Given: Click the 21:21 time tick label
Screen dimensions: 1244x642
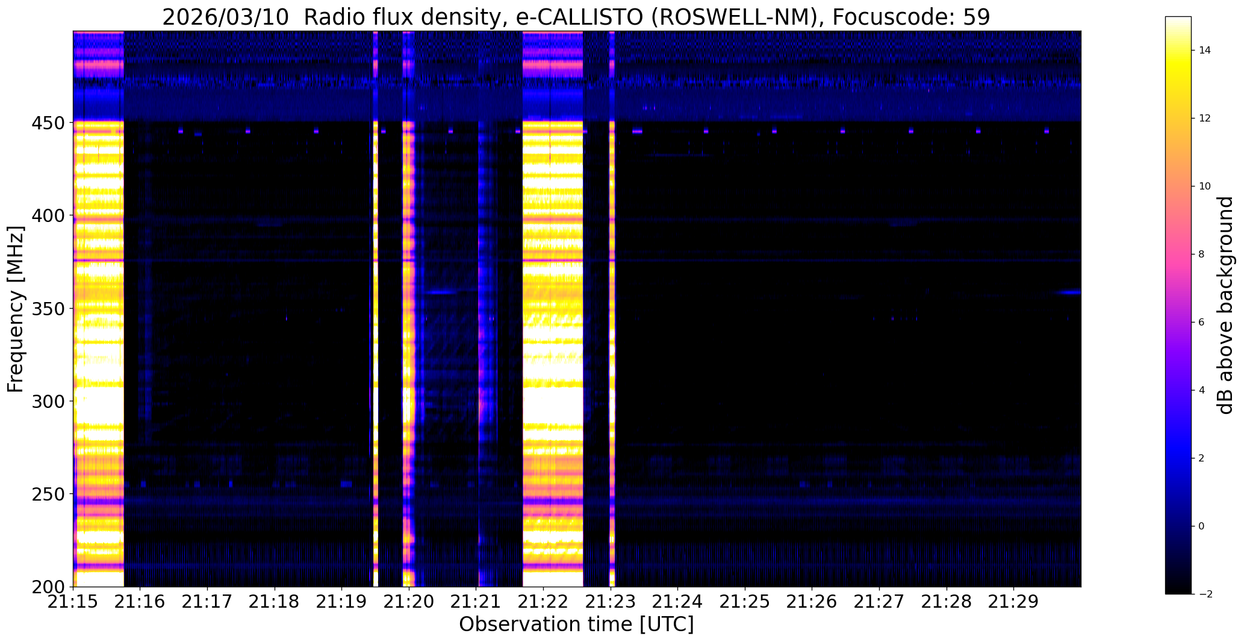Looking at the screenshot, I should pyautogui.click(x=476, y=602).
